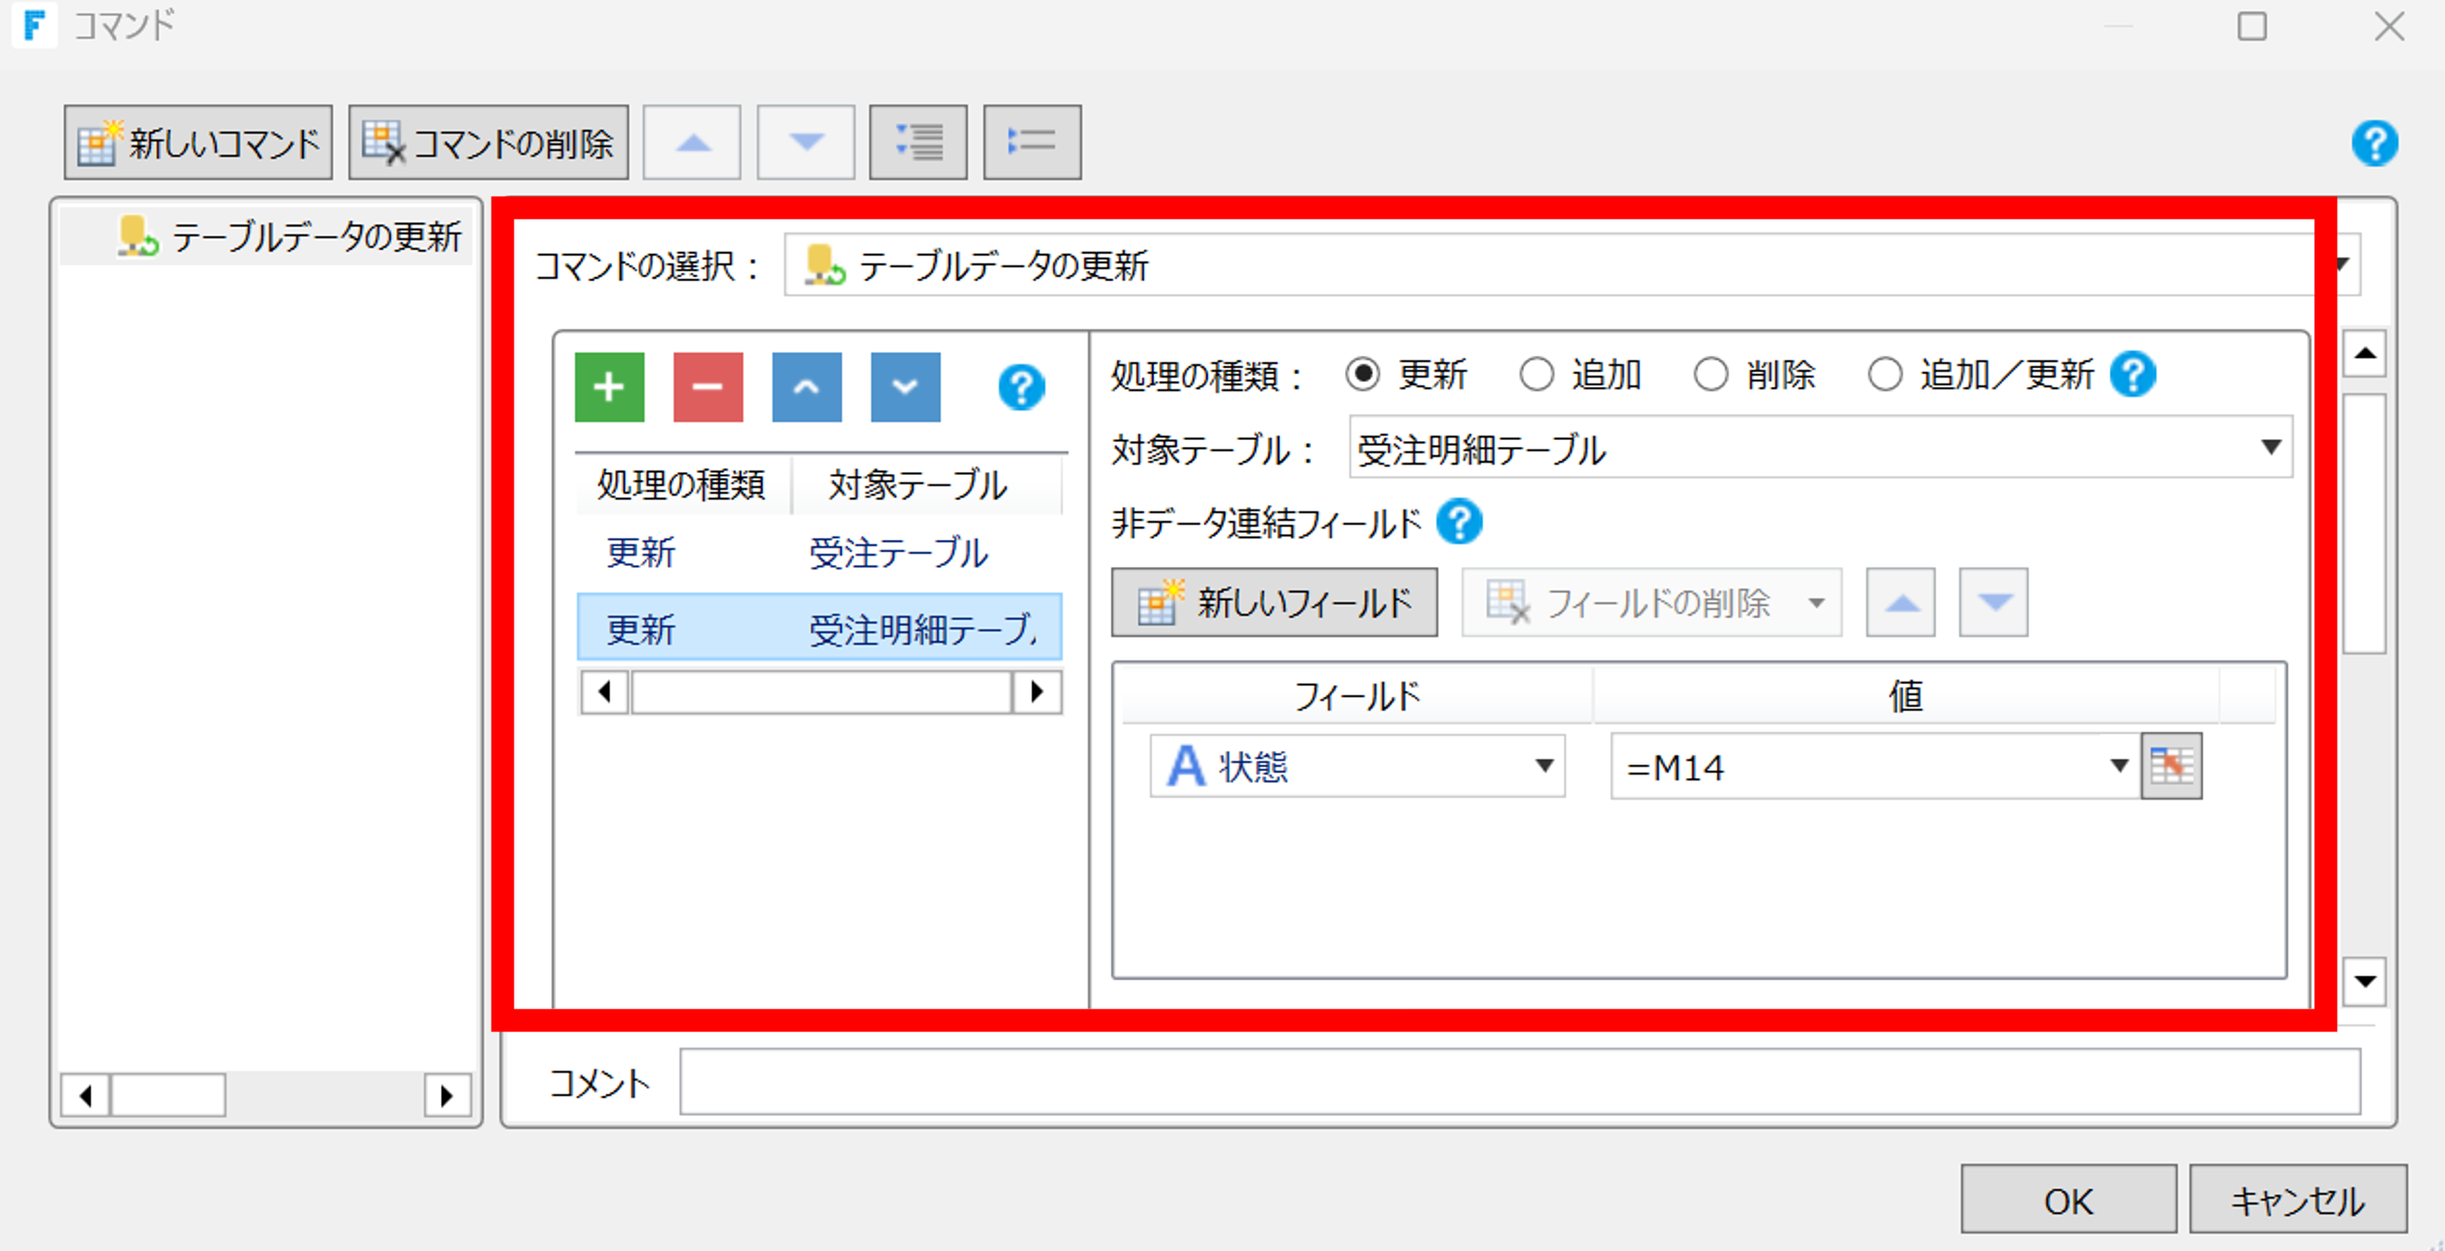Click help icon beside 非データ連結フィールド
Screen dimensions: 2445x1251
pos(1459,522)
